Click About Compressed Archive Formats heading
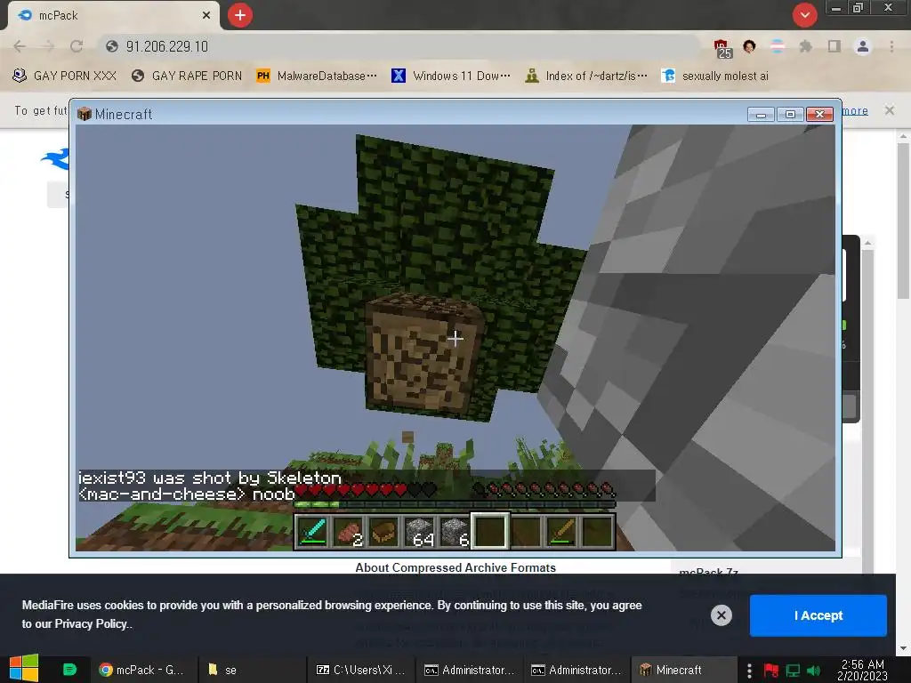911x683 pixels. (455, 567)
